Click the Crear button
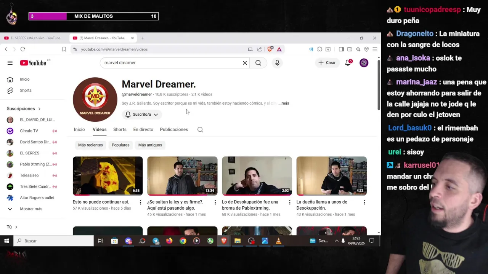 [327, 63]
